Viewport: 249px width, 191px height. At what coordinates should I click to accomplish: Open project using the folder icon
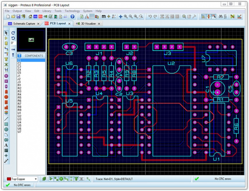click(13, 17)
